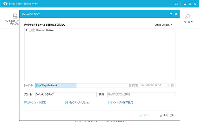Browse for target folder with folder icon
The image size is (199, 131).
pos(173,86)
